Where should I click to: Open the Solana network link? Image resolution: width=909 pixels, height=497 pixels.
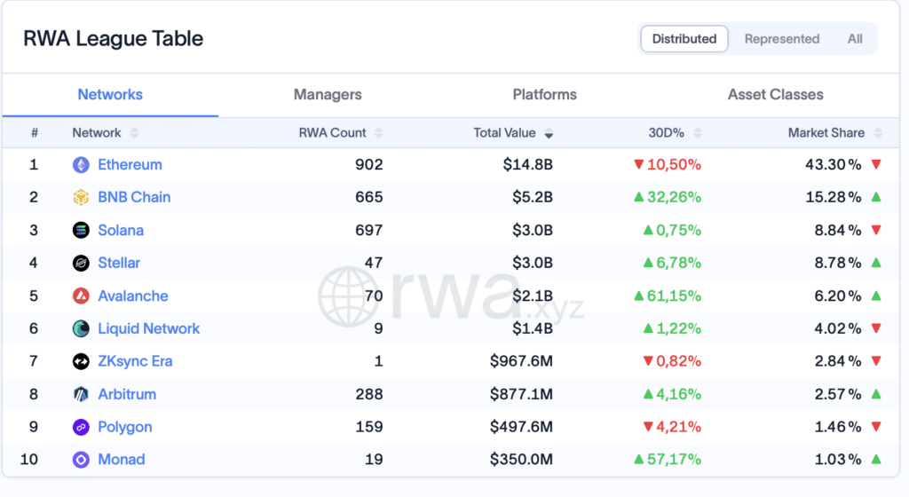pyautogui.click(x=121, y=231)
